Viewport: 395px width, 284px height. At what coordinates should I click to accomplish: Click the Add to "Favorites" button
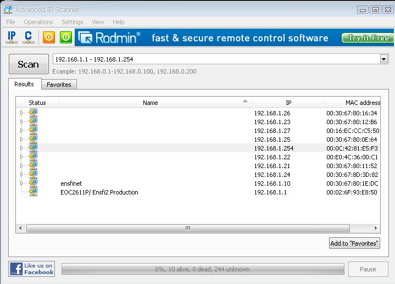354,243
